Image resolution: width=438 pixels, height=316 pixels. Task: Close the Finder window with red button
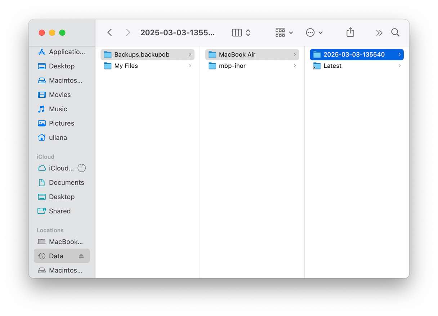(42, 33)
